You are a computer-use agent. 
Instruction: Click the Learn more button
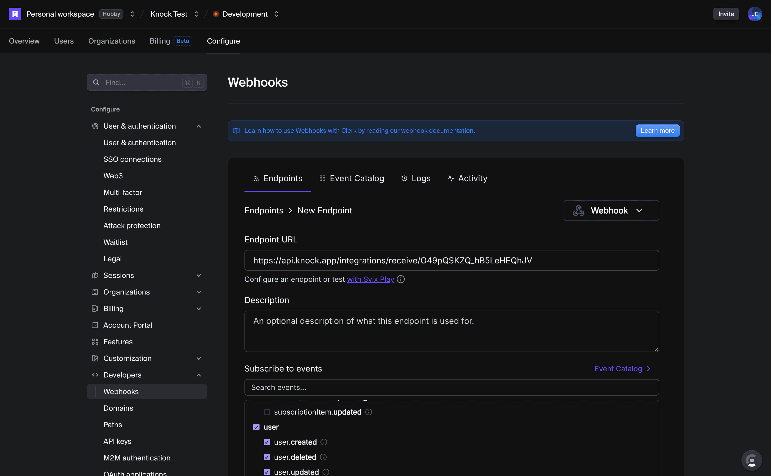click(657, 130)
